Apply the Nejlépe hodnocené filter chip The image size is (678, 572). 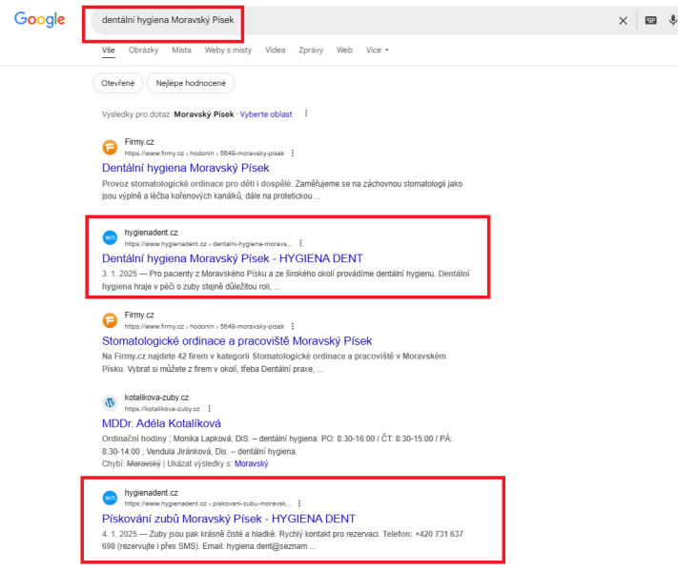click(x=191, y=83)
